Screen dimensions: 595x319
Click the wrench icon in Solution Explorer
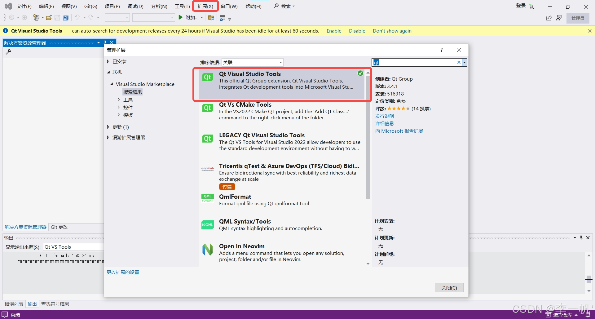pos(8,52)
